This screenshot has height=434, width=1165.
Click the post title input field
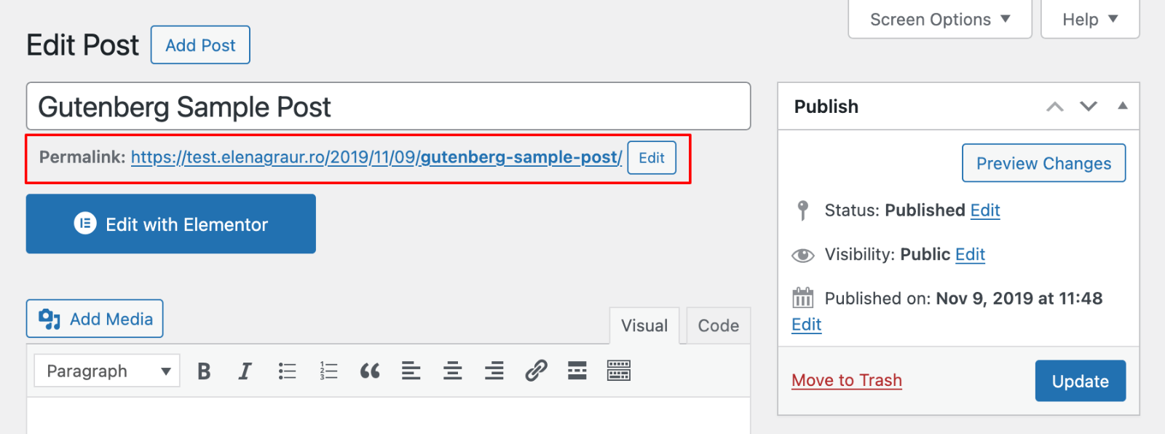click(388, 107)
